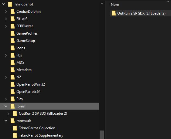Image resolution: width=171 pixels, height=139 pixels.
Task: Click the FFBBlaster folder icon
Action: (12, 26)
